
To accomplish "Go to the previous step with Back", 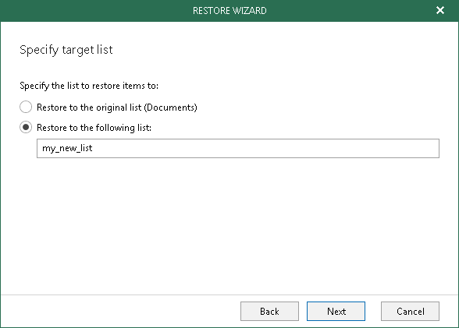I will pyautogui.click(x=269, y=312).
